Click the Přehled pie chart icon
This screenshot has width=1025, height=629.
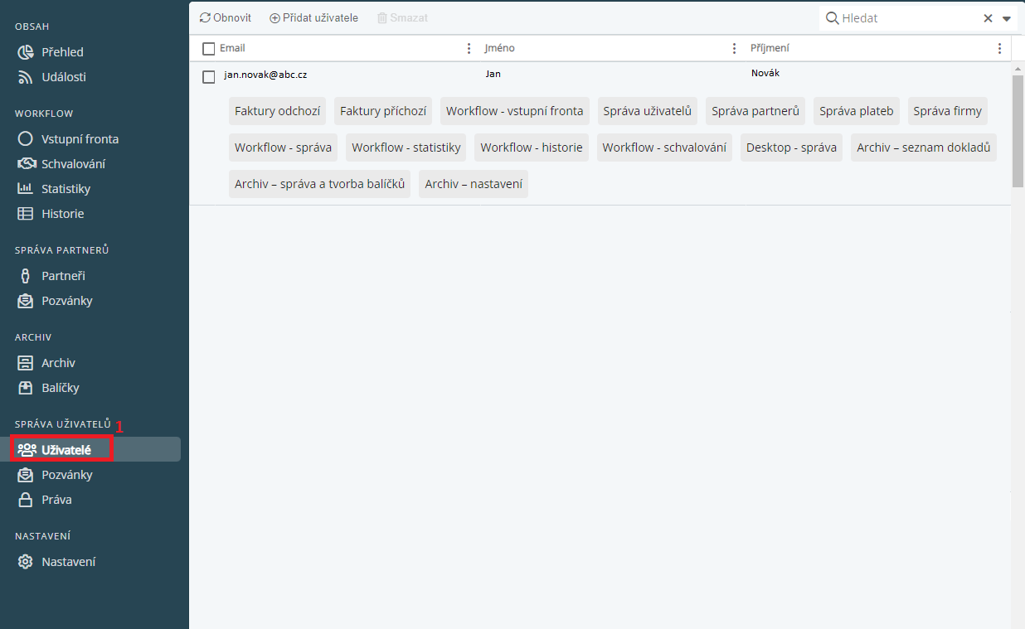(26, 52)
